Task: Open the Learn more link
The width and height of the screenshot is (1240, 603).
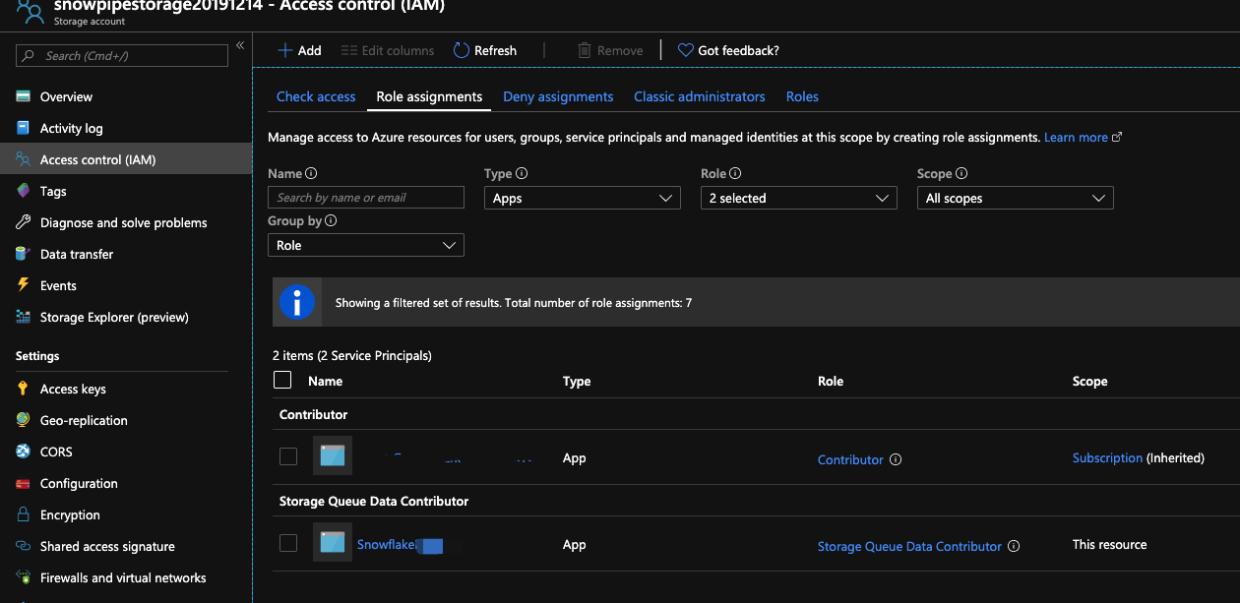Action: click(x=1083, y=138)
